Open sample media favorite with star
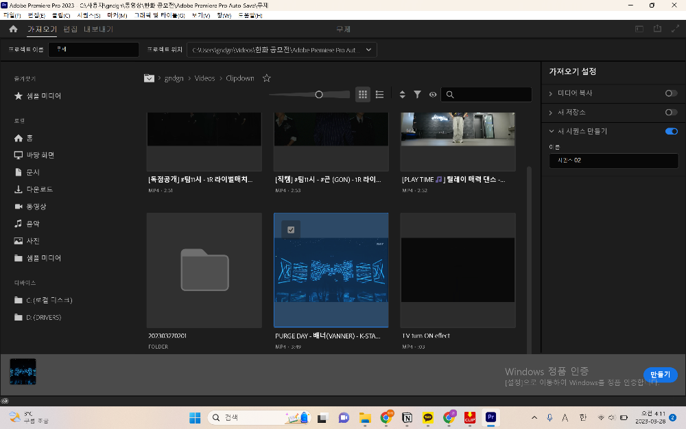686x429 pixels. tap(38, 96)
